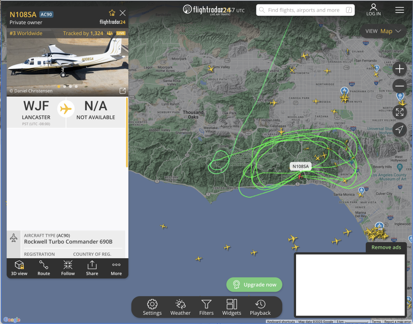
Task: Click the Find flights search field
Action: (305, 10)
